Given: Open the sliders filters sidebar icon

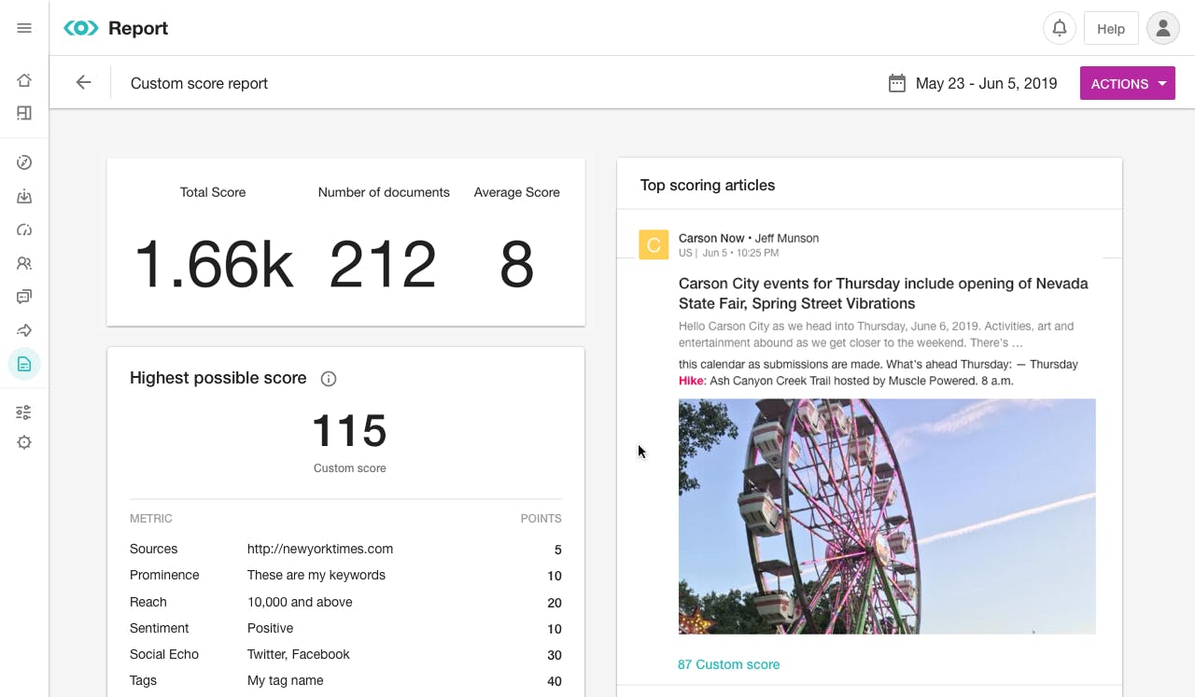Looking at the screenshot, I should (x=24, y=412).
